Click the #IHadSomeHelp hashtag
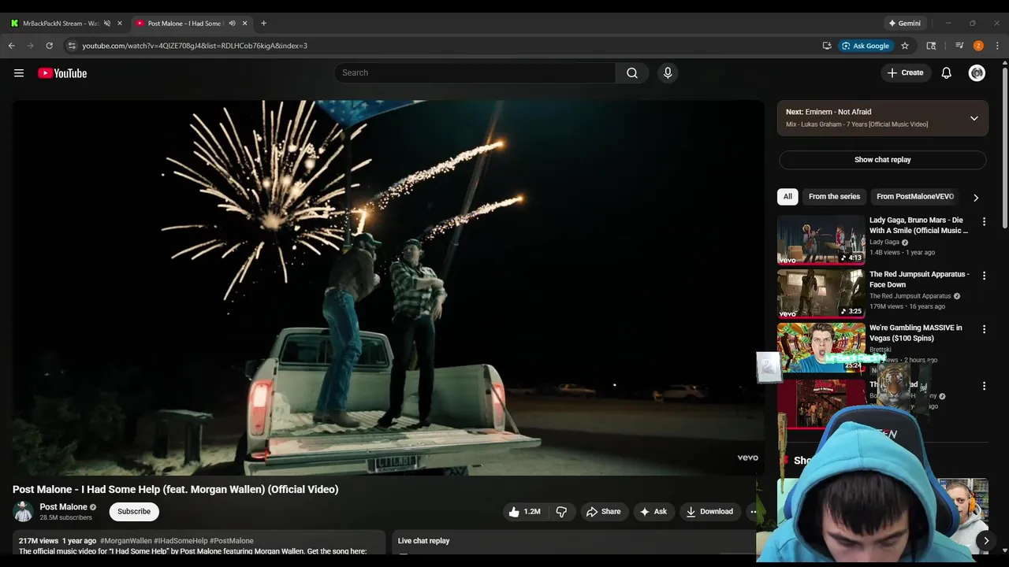 click(x=181, y=541)
